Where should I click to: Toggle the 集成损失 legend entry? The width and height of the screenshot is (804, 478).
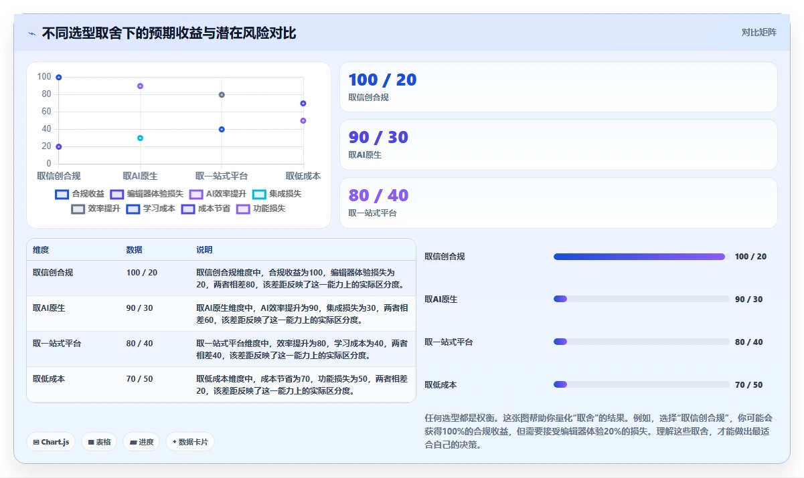tap(276, 194)
